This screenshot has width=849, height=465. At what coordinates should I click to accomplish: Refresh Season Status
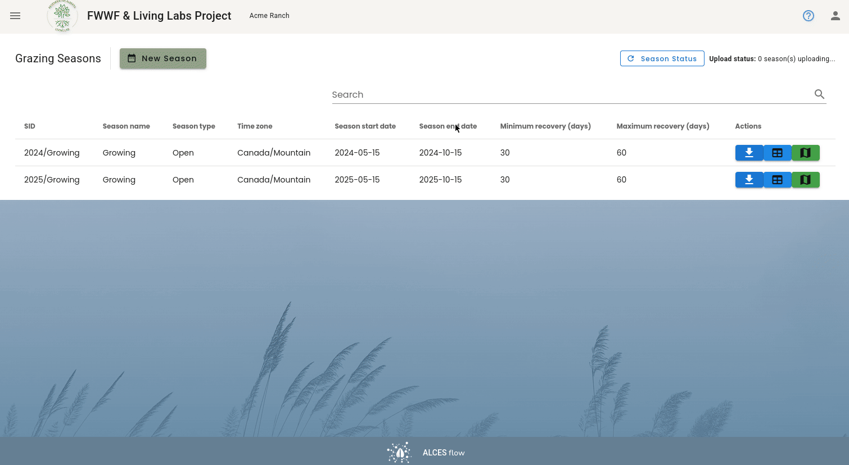click(x=662, y=58)
